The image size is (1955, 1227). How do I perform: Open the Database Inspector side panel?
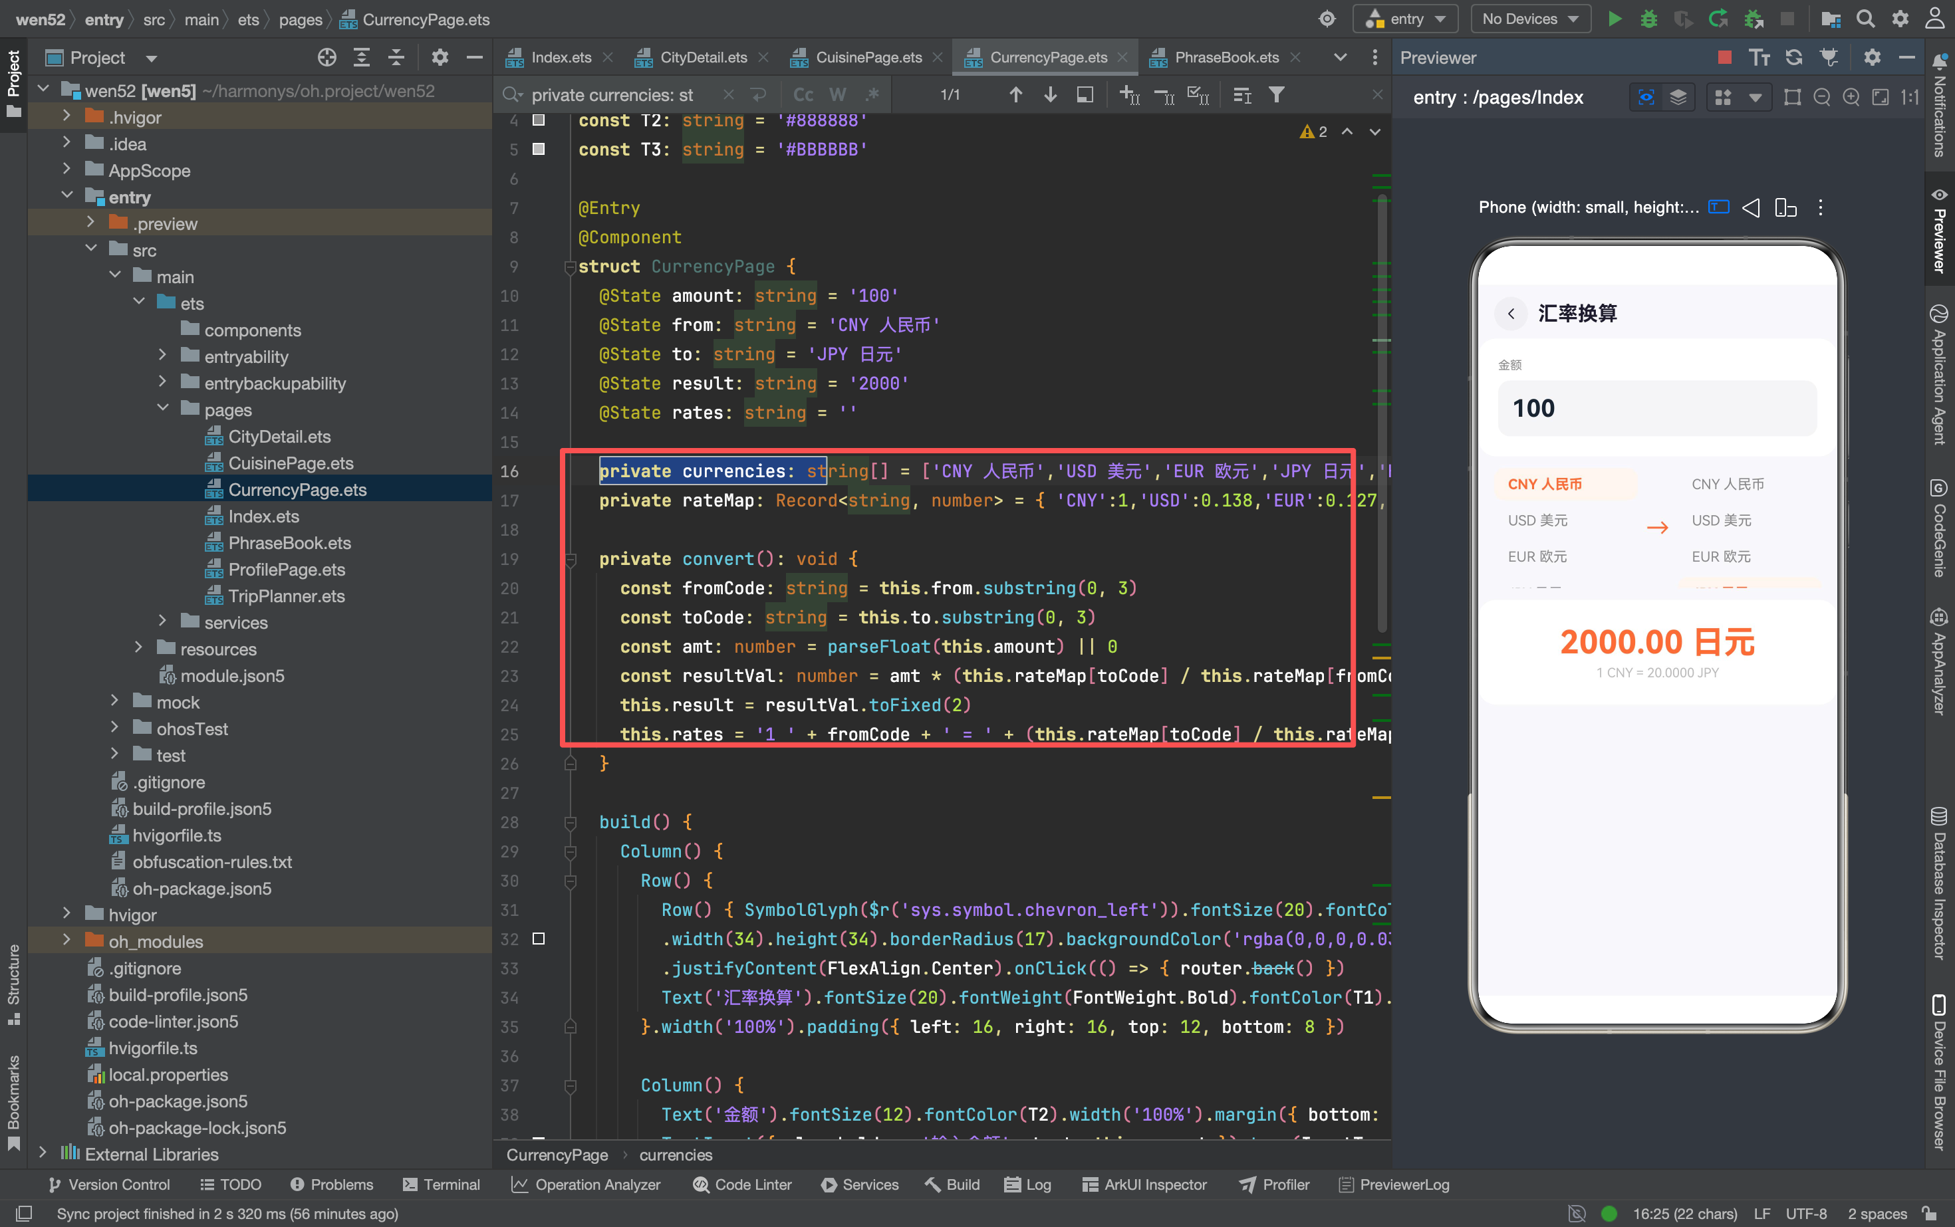[x=1940, y=883]
